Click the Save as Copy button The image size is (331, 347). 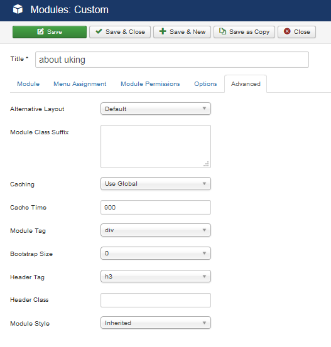[x=244, y=32]
